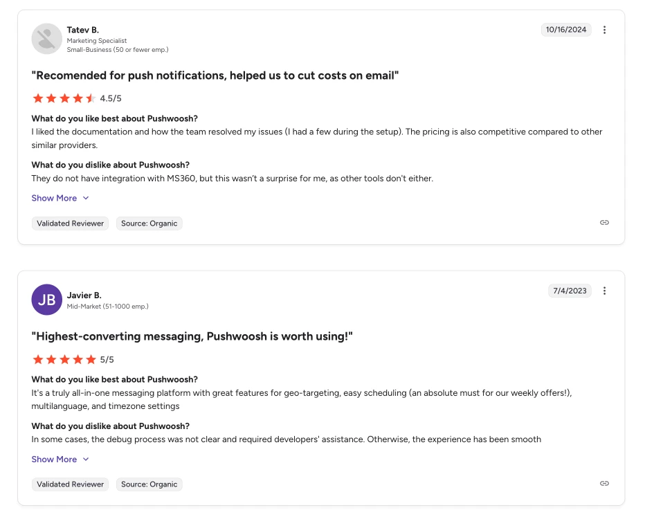Open reviewer profile for Tatev B.

pos(83,30)
